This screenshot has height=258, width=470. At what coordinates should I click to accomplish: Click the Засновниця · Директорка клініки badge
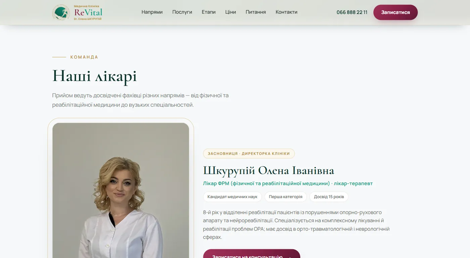tap(249, 154)
